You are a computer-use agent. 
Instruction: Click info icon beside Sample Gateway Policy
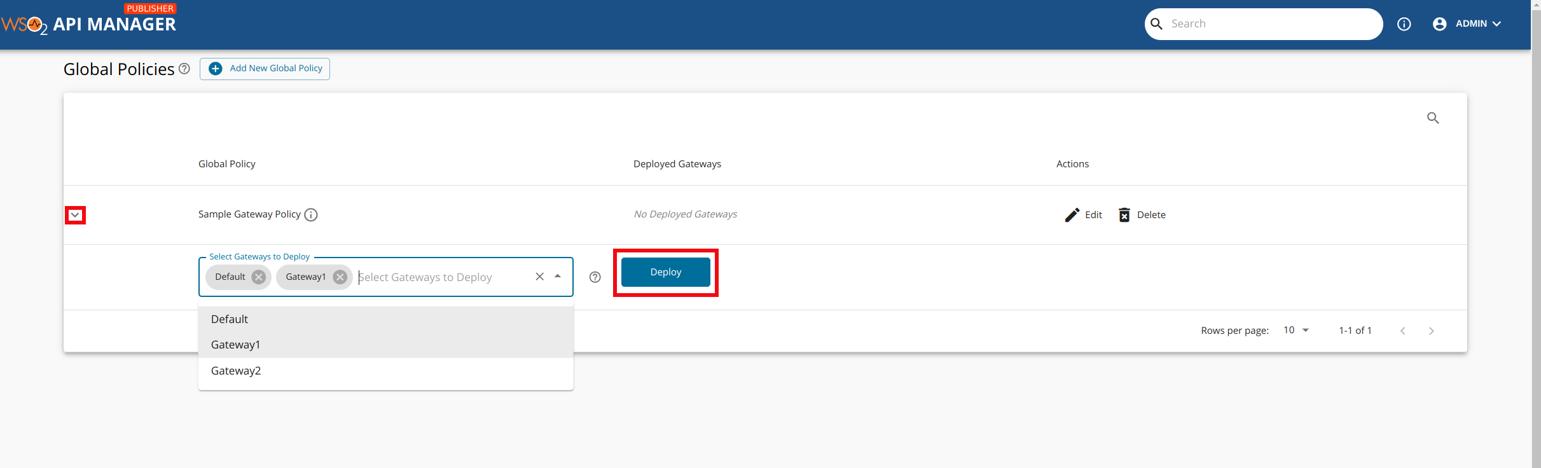coord(311,215)
